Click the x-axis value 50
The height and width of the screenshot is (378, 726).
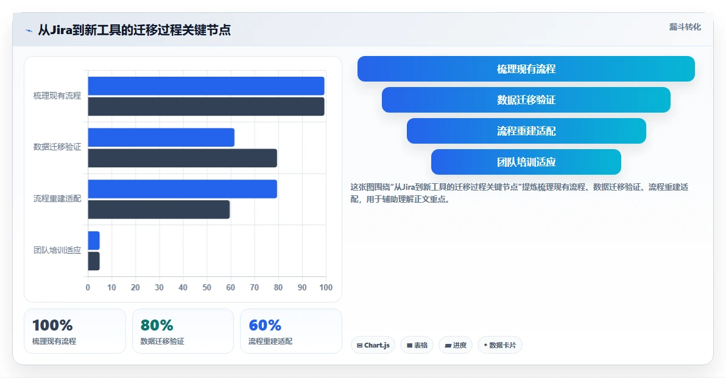pyautogui.click(x=206, y=287)
